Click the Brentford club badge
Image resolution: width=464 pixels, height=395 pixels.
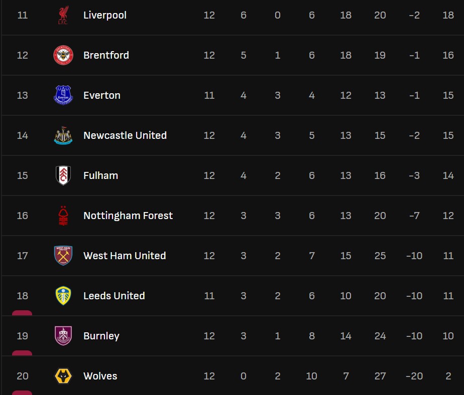[x=63, y=55]
